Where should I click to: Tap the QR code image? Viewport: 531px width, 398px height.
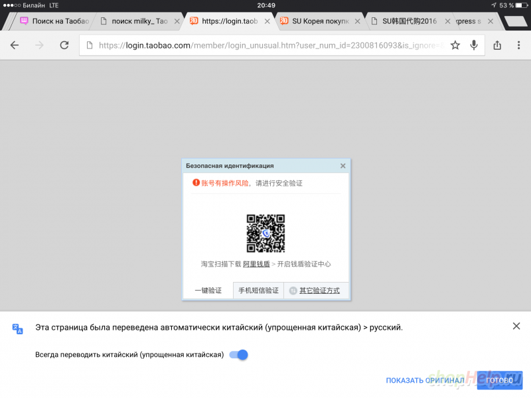coord(265,233)
